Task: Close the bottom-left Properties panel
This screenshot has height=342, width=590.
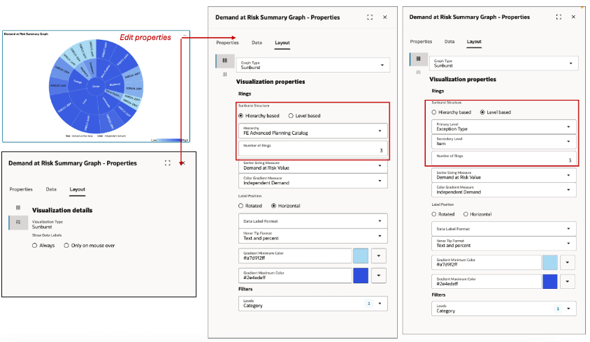Action: pyautogui.click(x=182, y=163)
